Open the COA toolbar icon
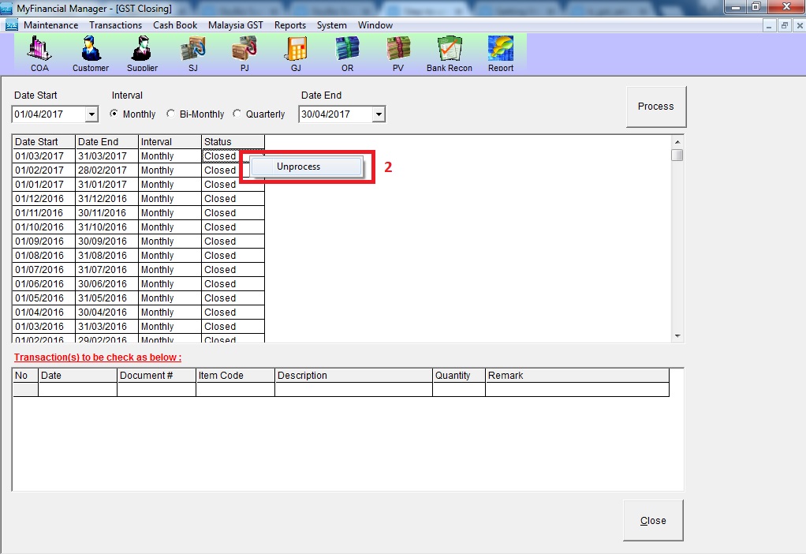 tap(39, 53)
